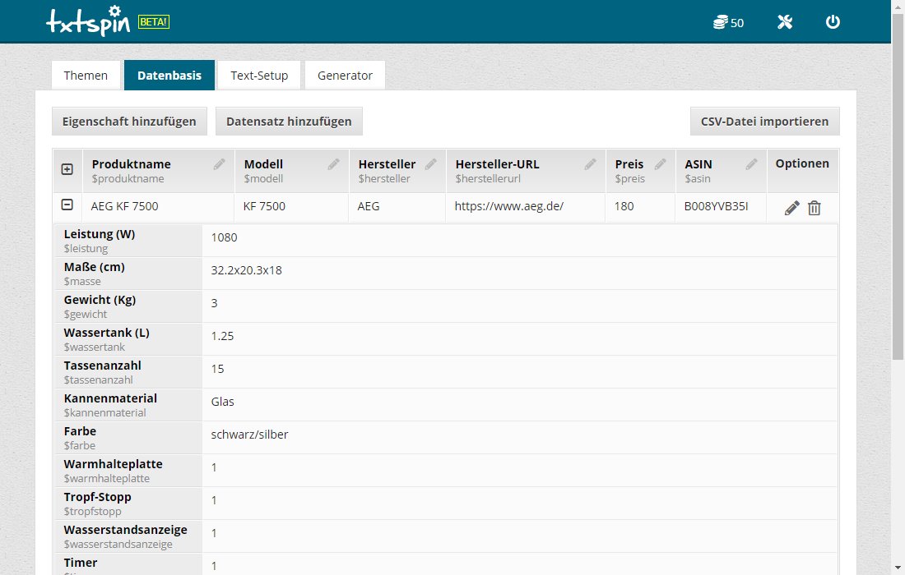Open the Text-Setup tab

[259, 76]
